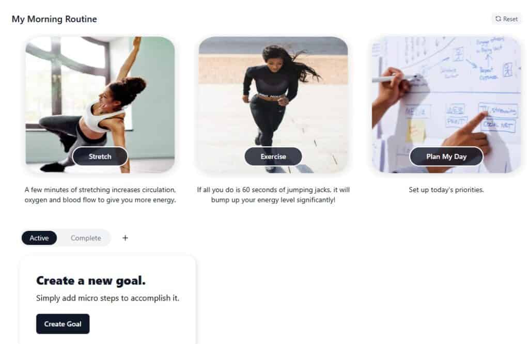The height and width of the screenshot is (344, 529).
Task: Click the Reset label text
Action: click(x=510, y=19)
